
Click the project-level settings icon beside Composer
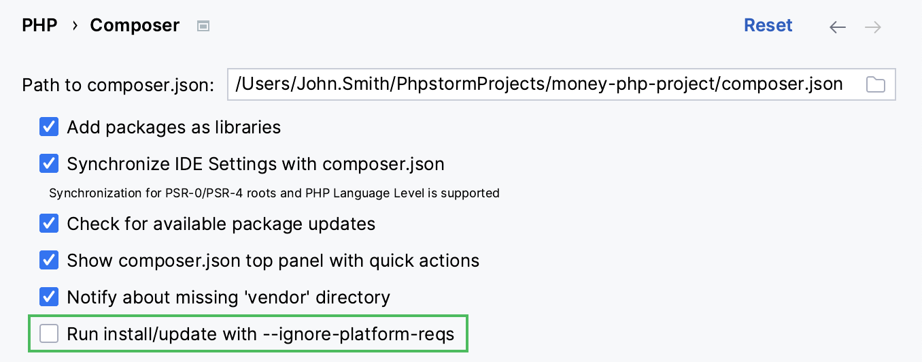tap(203, 27)
